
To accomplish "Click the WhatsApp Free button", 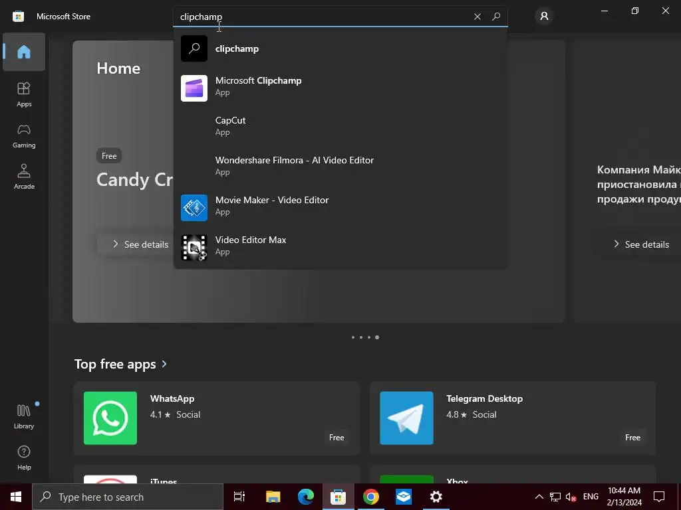I will 337,438.
